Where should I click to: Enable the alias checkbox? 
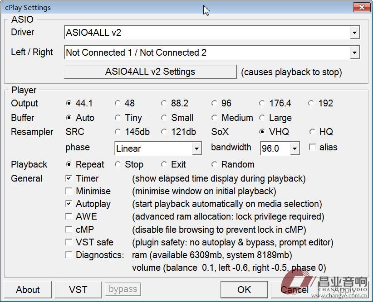pos(312,147)
